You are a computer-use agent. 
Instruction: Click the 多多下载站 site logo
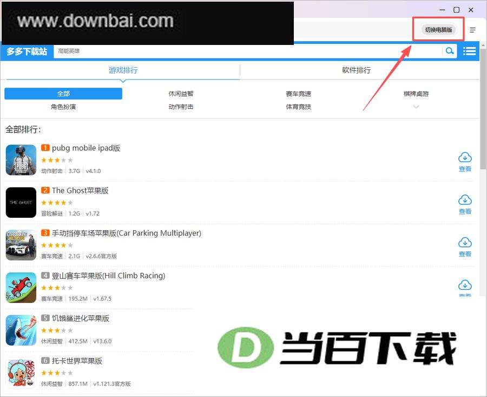pos(27,51)
